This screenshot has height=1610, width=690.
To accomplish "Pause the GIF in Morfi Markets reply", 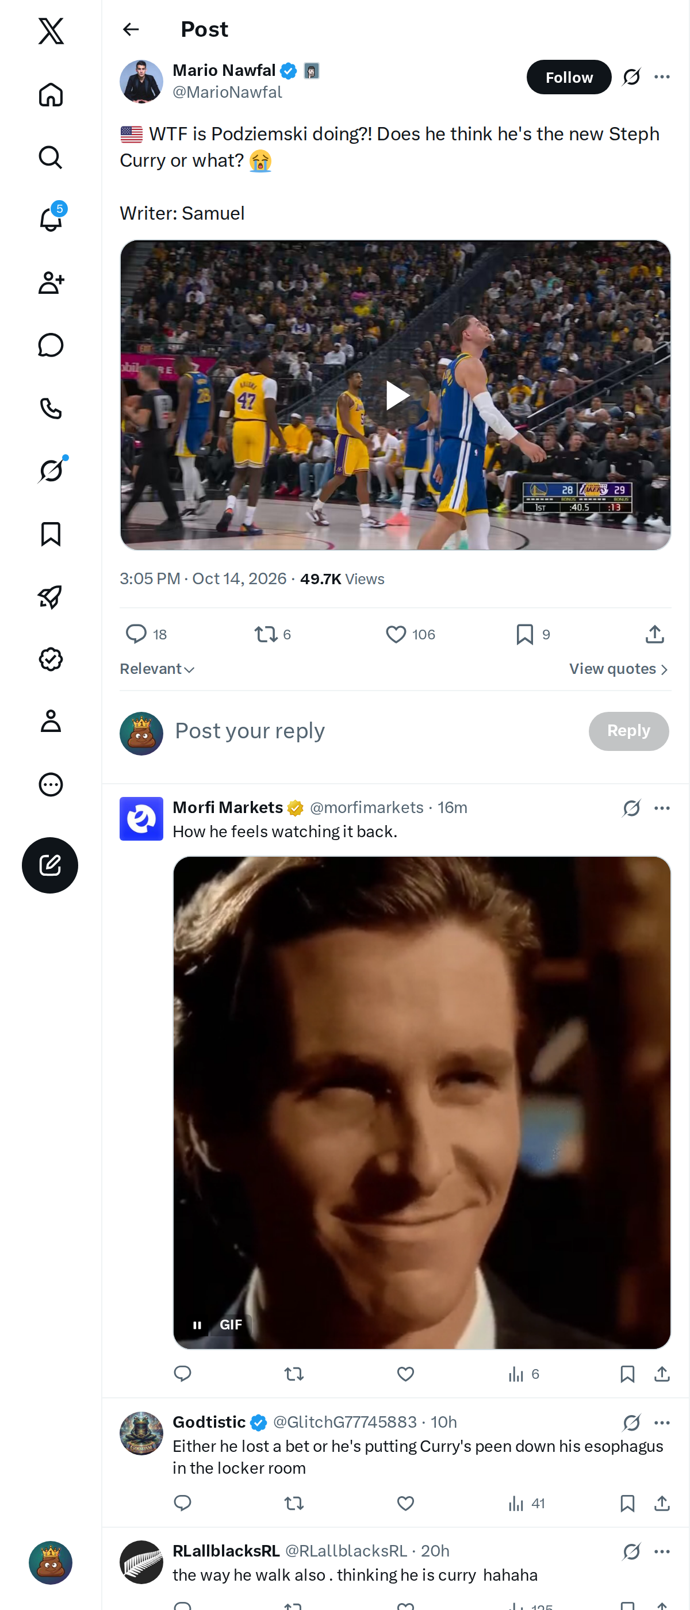I will coord(197,1324).
